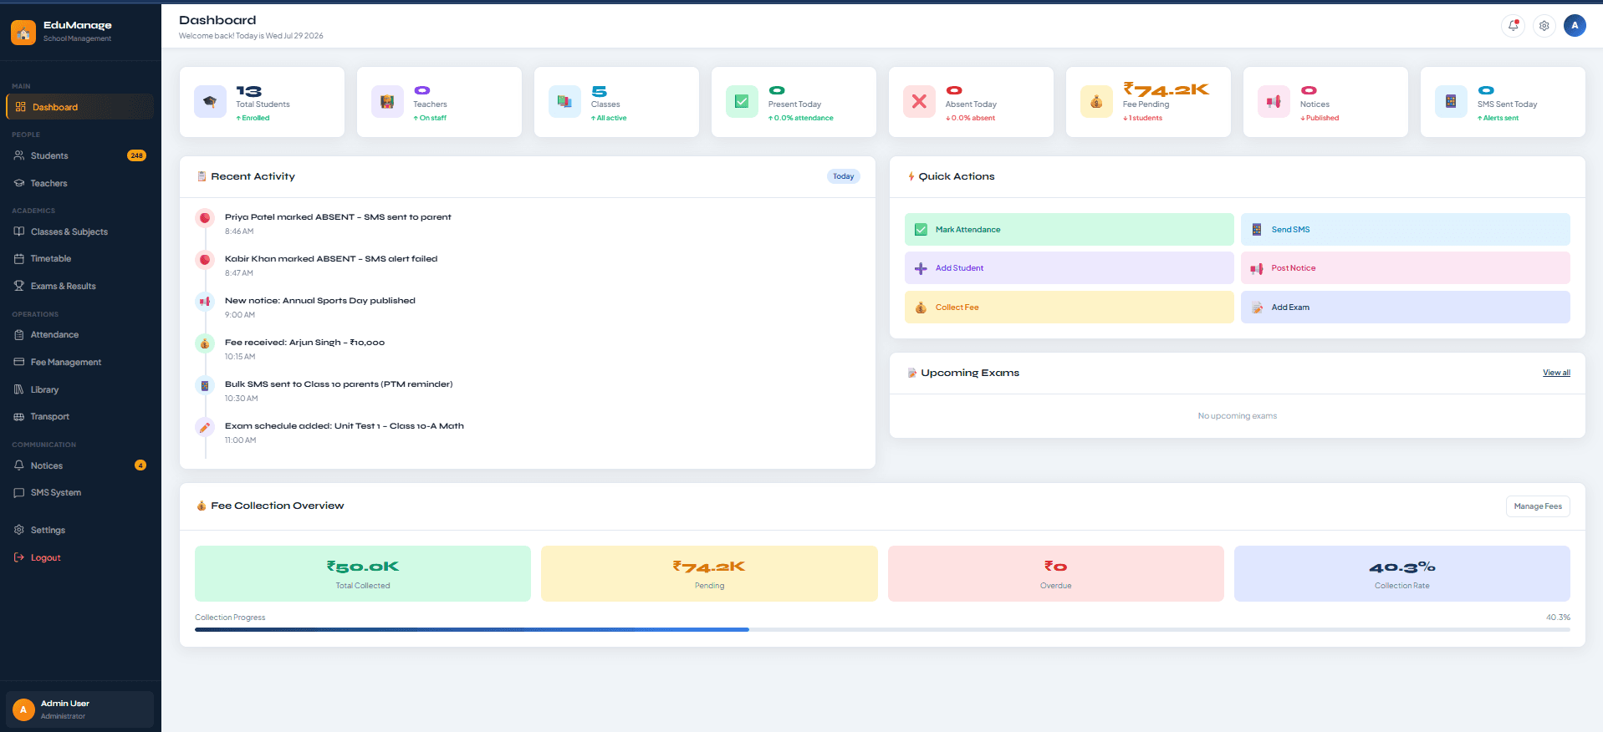The image size is (1603, 732).
Task: Open SMS System in sidebar
Action: tap(80, 493)
